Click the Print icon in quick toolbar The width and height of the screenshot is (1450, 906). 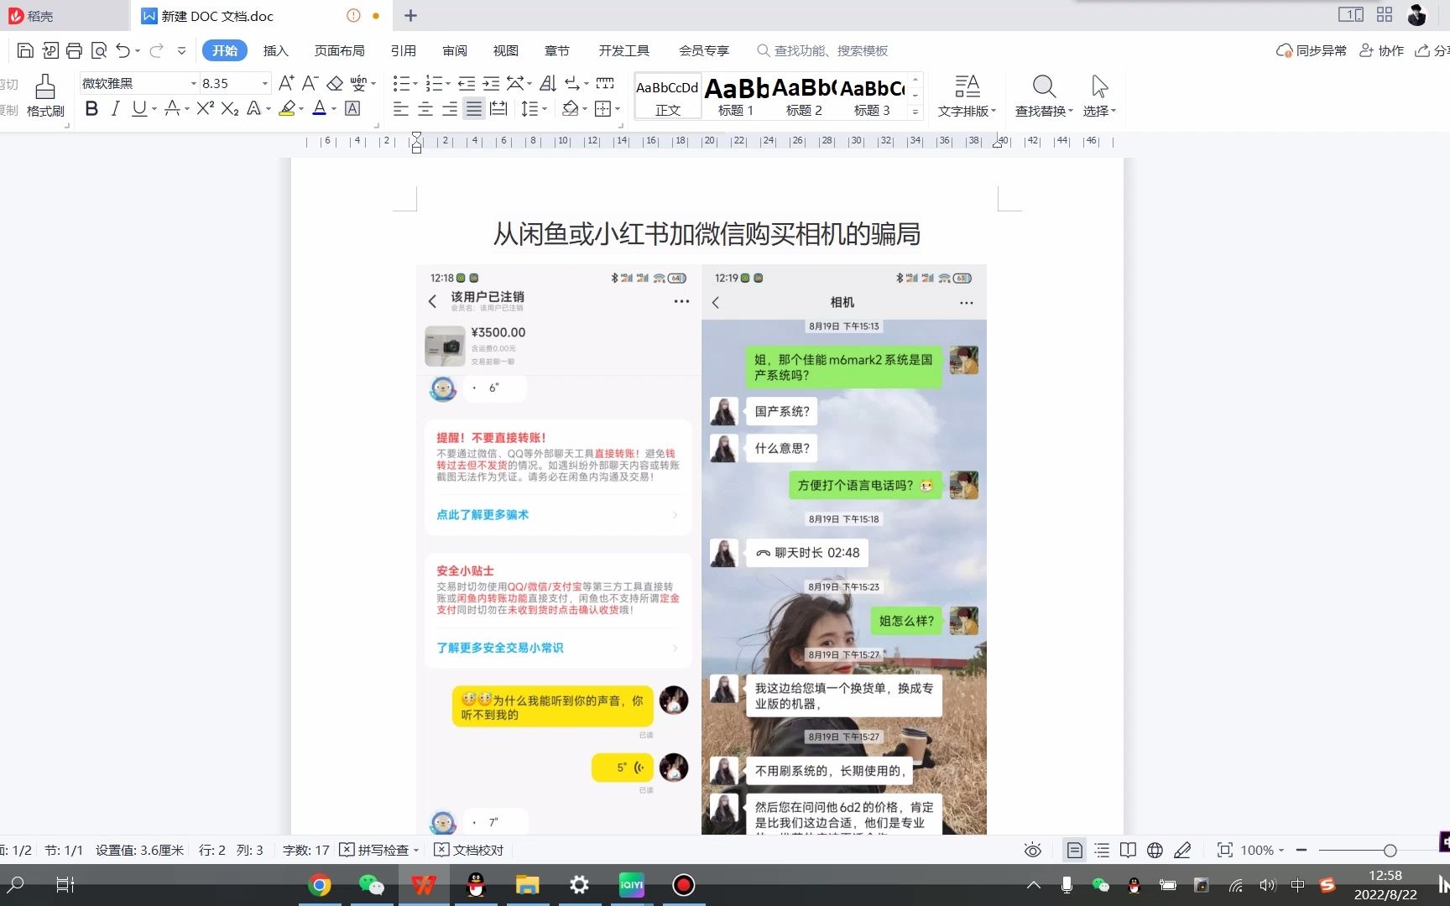74,50
